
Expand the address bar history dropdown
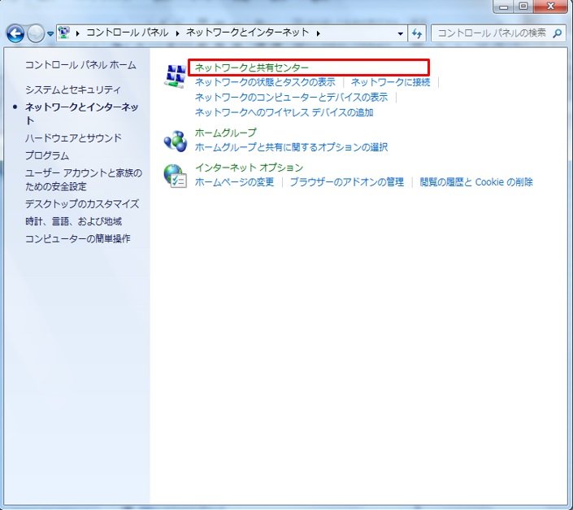coord(401,33)
